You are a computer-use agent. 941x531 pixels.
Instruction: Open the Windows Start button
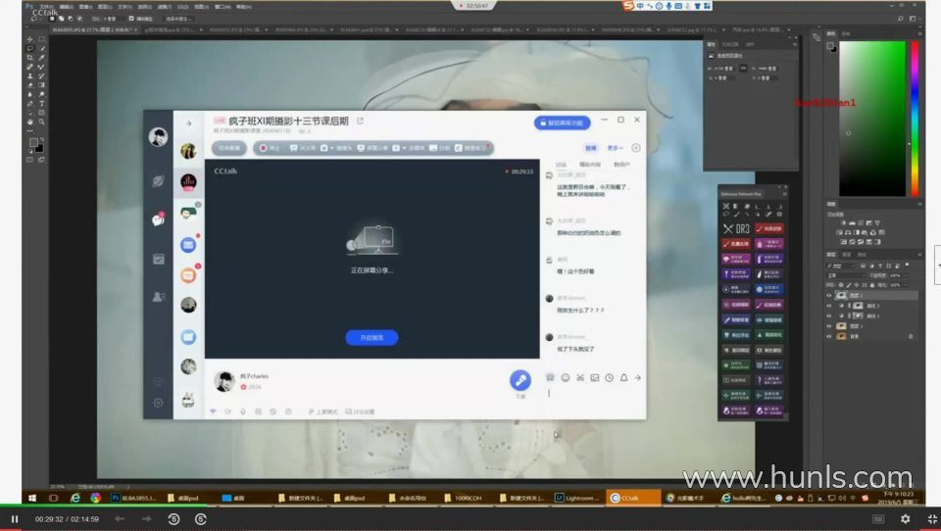pos(31,498)
